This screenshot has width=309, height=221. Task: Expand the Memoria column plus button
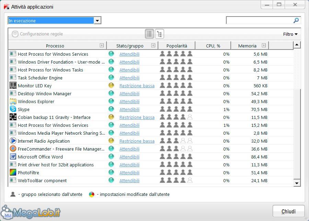click(x=264, y=45)
